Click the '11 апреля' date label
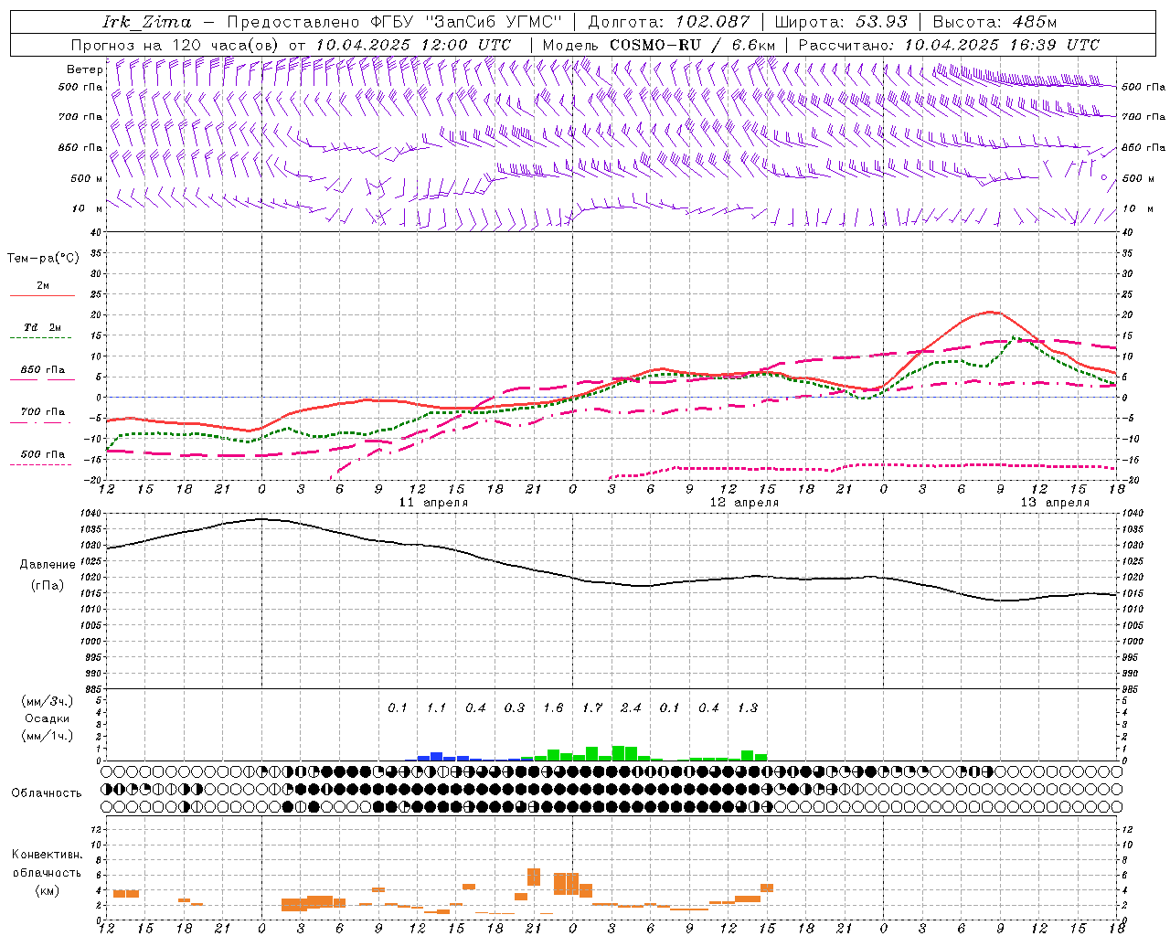The height and width of the screenshot is (936, 1170). tap(433, 503)
